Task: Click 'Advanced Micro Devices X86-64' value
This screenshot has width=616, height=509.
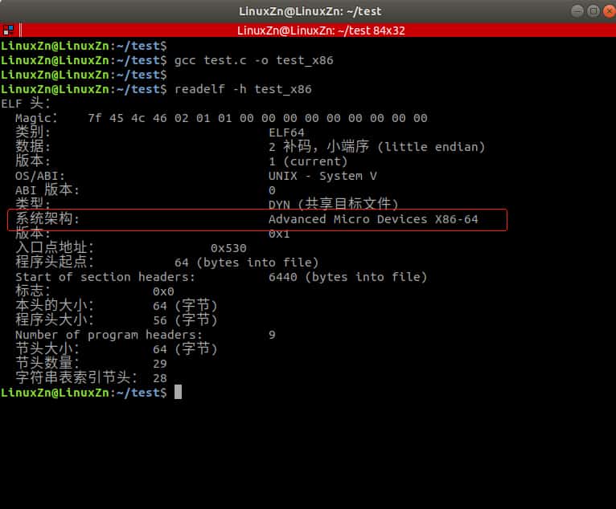Action: click(x=373, y=219)
